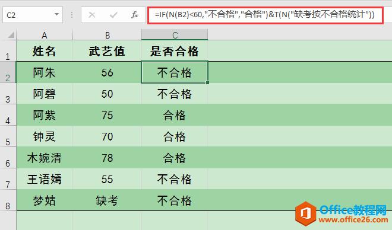Select the cell containing 木婉清
This screenshot has height=230, width=392.
45,158
